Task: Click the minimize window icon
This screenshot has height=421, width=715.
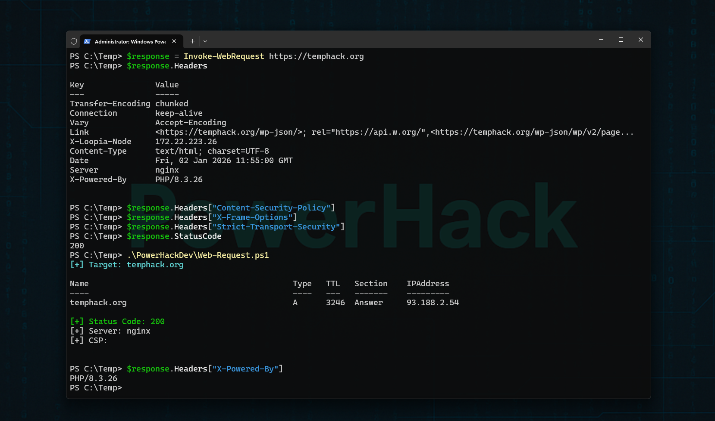Action: coord(601,39)
